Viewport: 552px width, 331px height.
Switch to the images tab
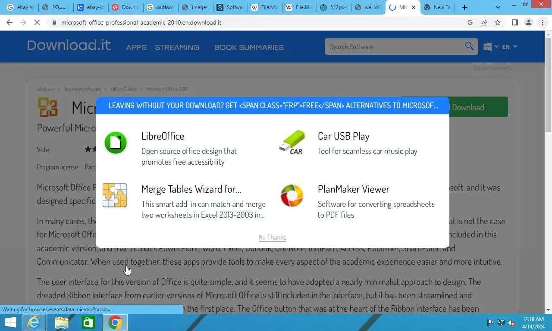pos(195,7)
